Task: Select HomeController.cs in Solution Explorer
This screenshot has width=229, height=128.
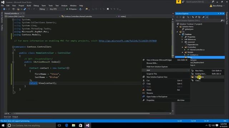Action: (x=197, y=50)
